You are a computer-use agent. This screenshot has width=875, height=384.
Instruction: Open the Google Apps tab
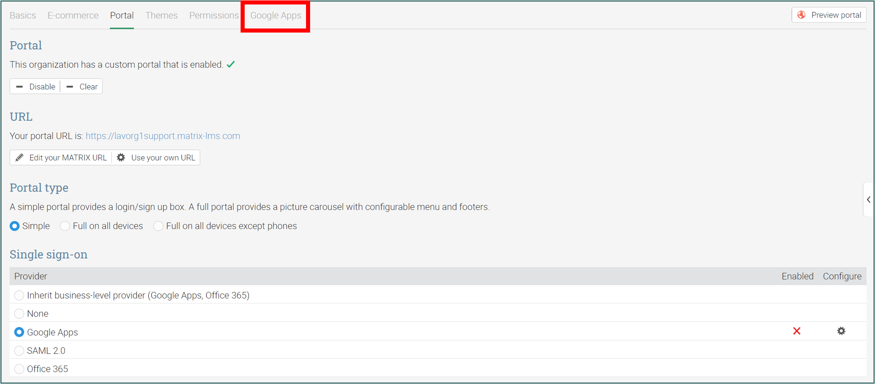(276, 15)
